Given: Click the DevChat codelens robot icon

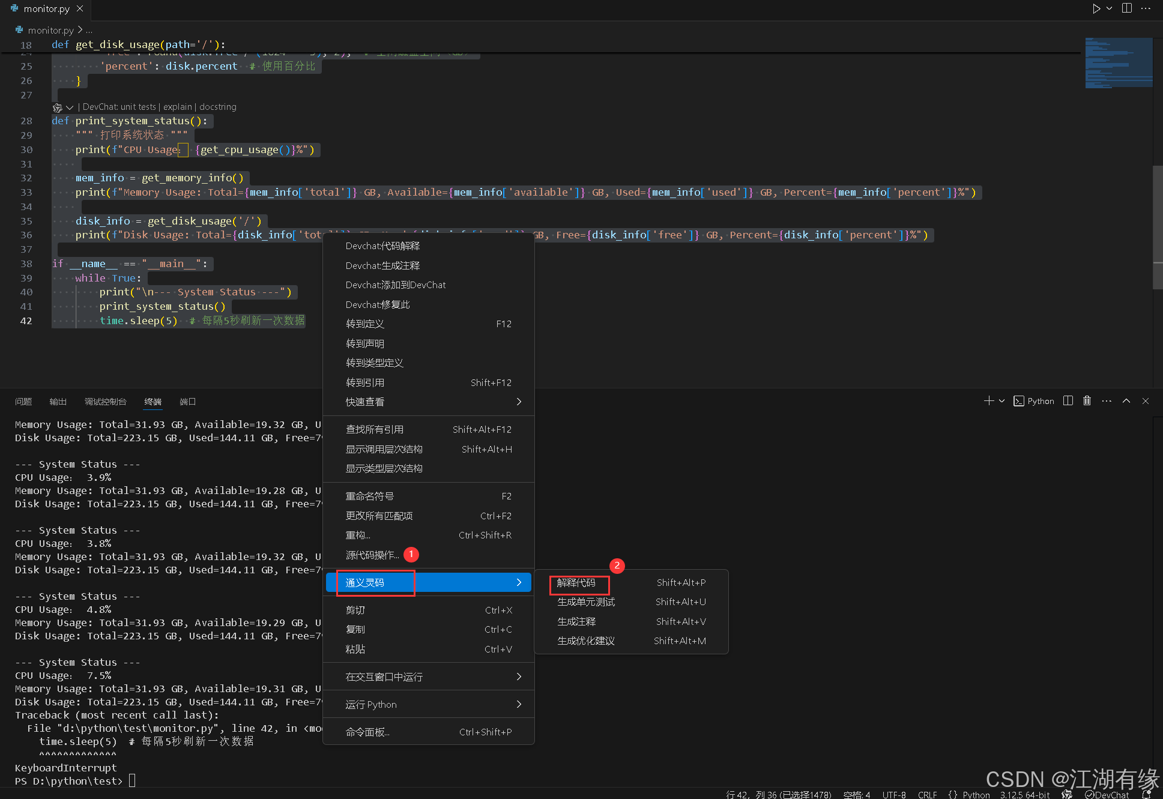Looking at the screenshot, I should [x=58, y=107].
